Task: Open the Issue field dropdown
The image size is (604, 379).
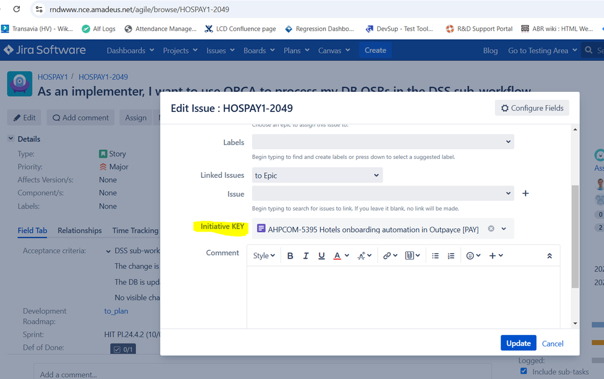Action: point(383,193)
